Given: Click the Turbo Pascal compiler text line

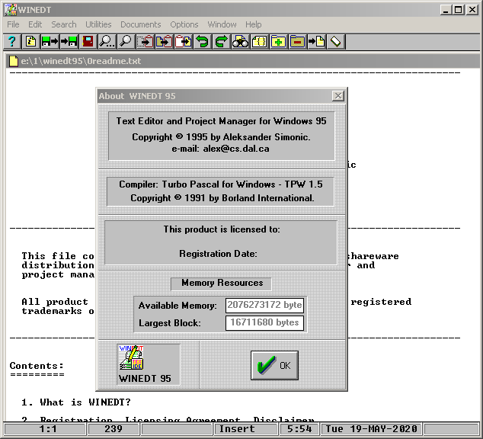Looking at the screenshot, I should tap(221, 184).
